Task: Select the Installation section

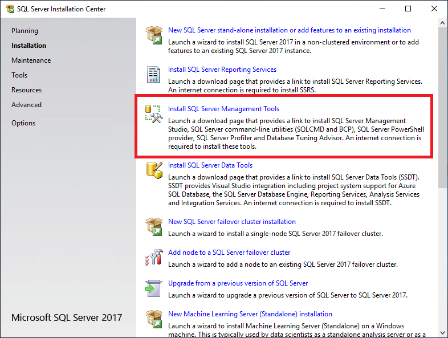Action: [x=28, y=46]
